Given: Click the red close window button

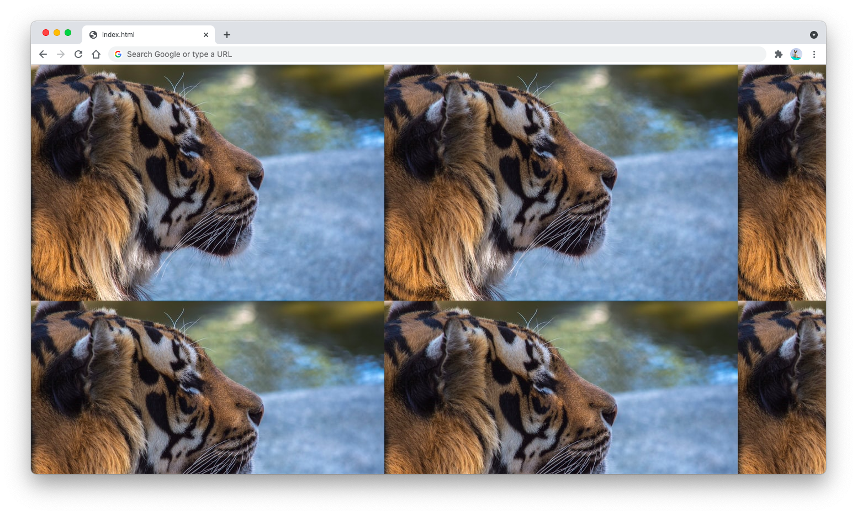Looking at the screenshot, I should pos(46,33).
